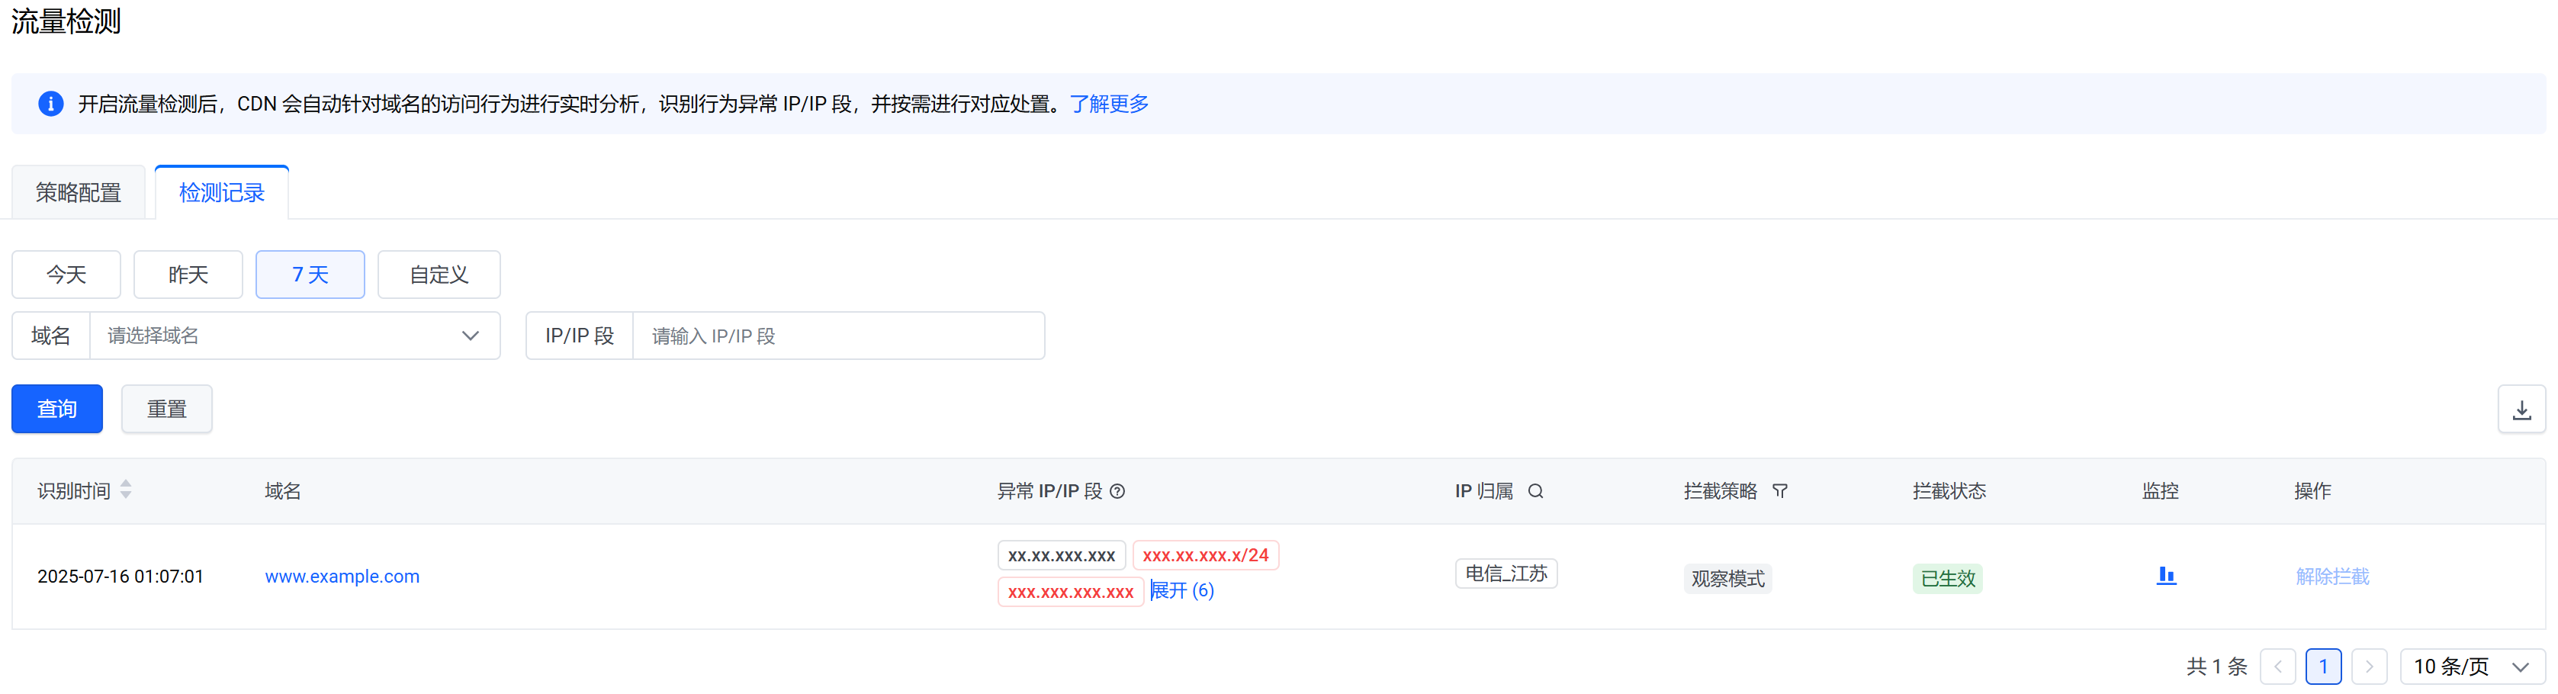Select the 7 天 time range
The width and height of the screenshot is (2558, 694).
[310, 274]
